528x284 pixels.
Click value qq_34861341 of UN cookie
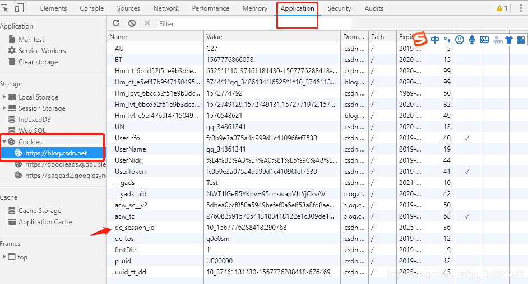(x=226, y=127)
